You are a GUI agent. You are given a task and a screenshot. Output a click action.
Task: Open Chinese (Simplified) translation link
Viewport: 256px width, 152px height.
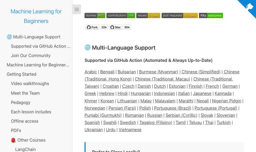click(201, 72)
